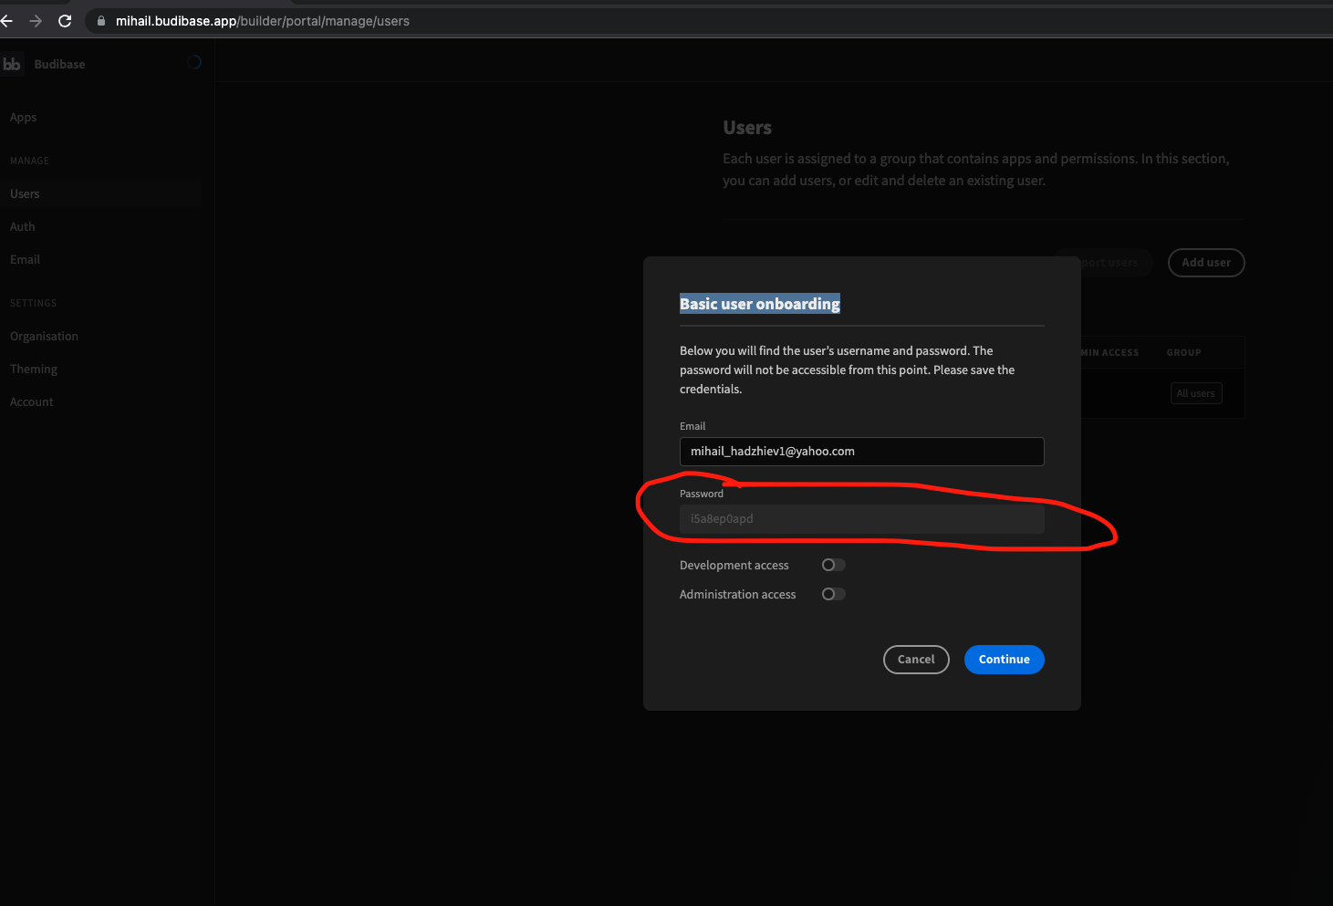Click the Budibase logo in sidebar
Screen dimensions: 1333x906
[12, 64]
